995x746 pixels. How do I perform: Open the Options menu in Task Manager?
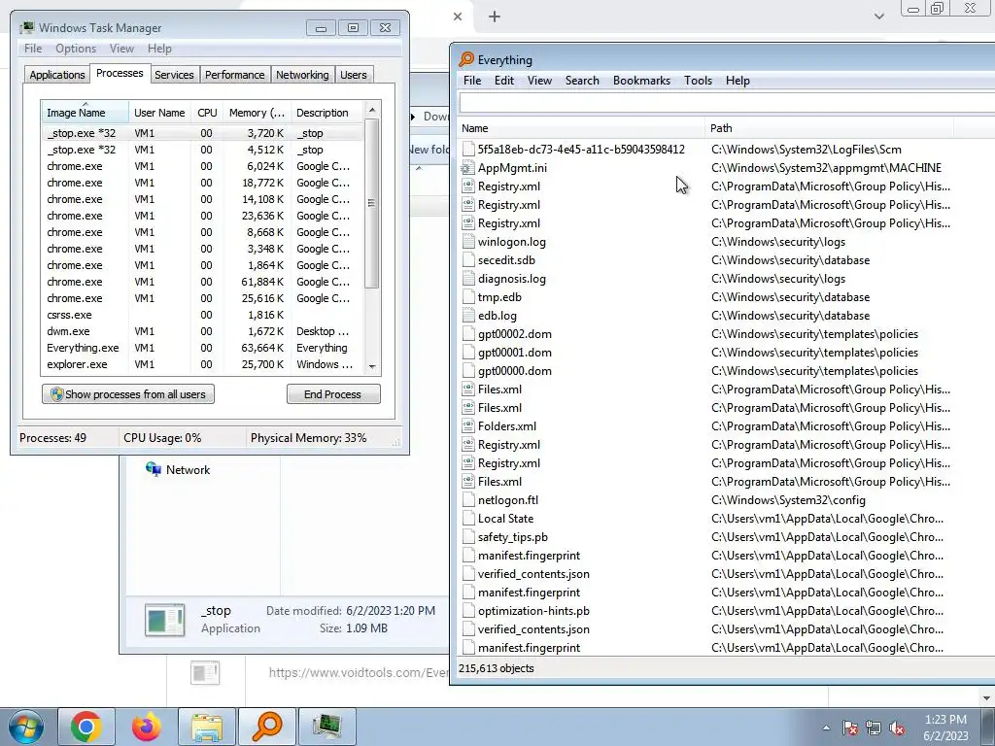[x=76, y=49]
